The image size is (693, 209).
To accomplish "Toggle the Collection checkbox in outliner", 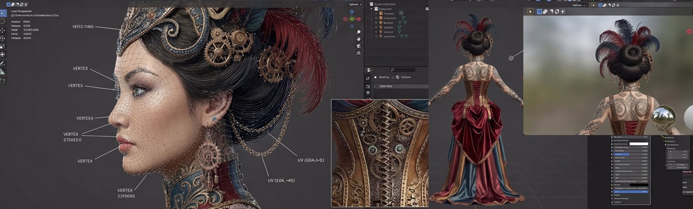I will tap(376, 9).
